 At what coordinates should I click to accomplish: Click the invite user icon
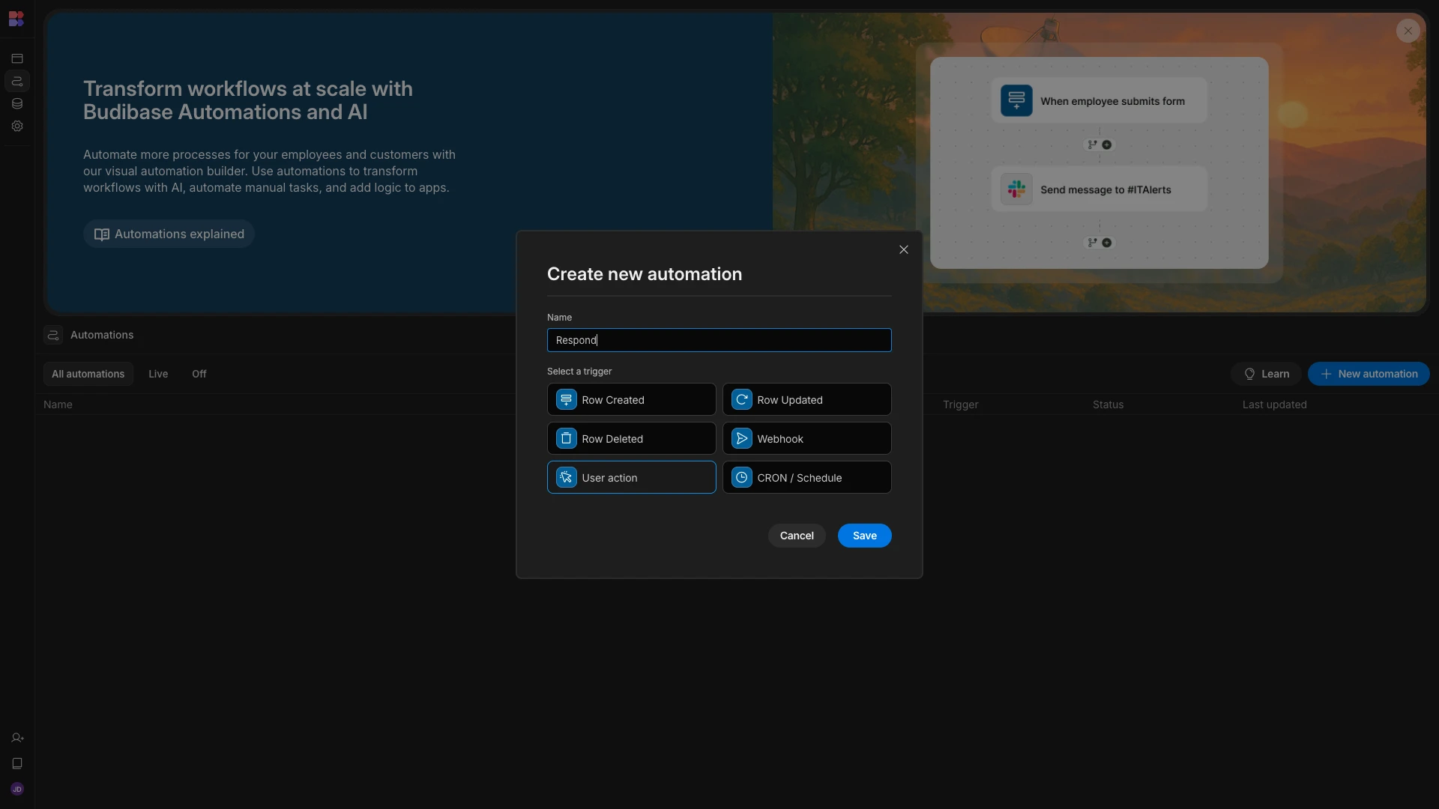(17, 738)
